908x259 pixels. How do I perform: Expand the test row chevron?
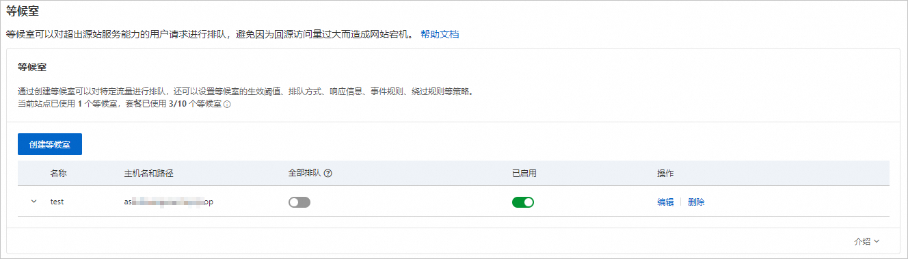(34, 202)
